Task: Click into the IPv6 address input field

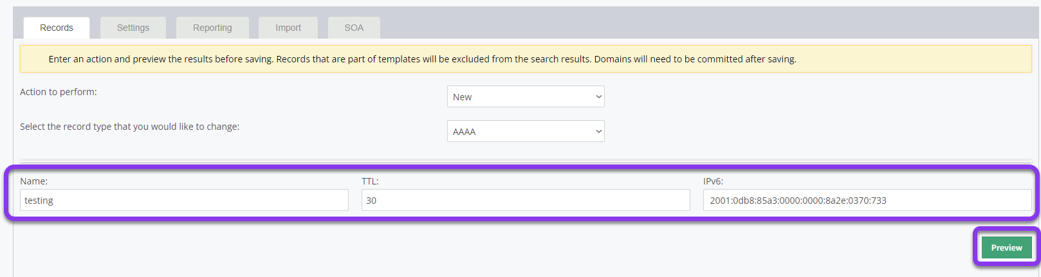Action: [867, 201]
